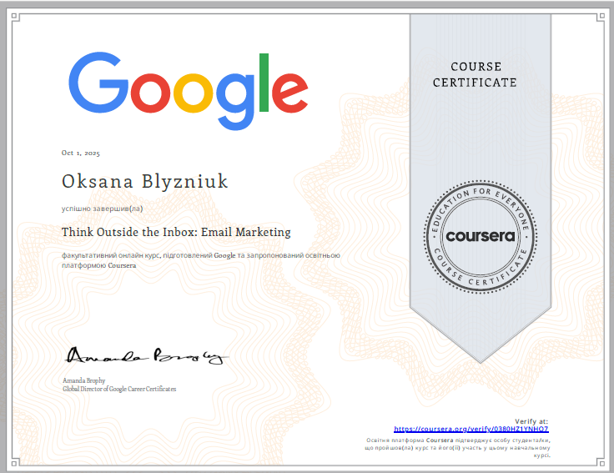Click the coursera wordmark inside the seal
614x473 pixels.
(x=481, y=235)
